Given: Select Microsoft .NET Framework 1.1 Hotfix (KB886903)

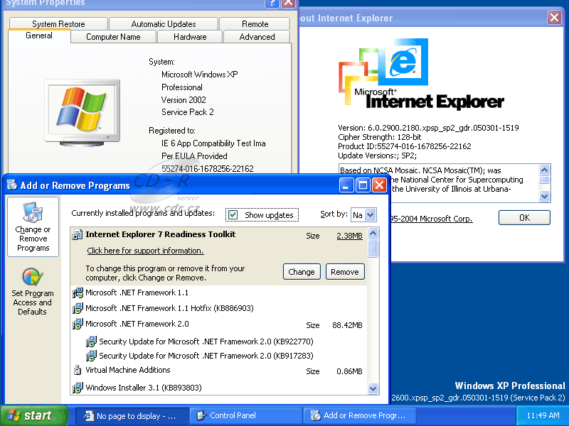Looking at the screenshot, I should pyautogui.click(x=219, y=308).
